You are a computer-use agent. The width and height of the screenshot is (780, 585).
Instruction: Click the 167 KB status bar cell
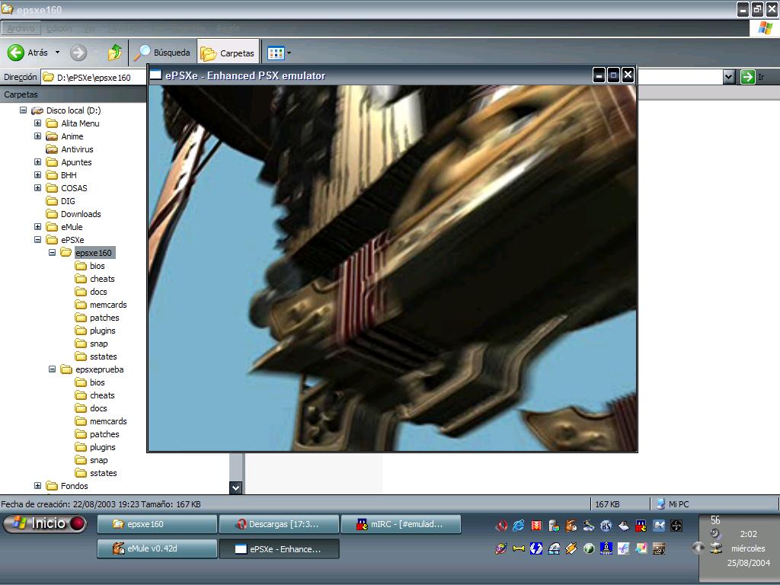click(x=620, y=504)
